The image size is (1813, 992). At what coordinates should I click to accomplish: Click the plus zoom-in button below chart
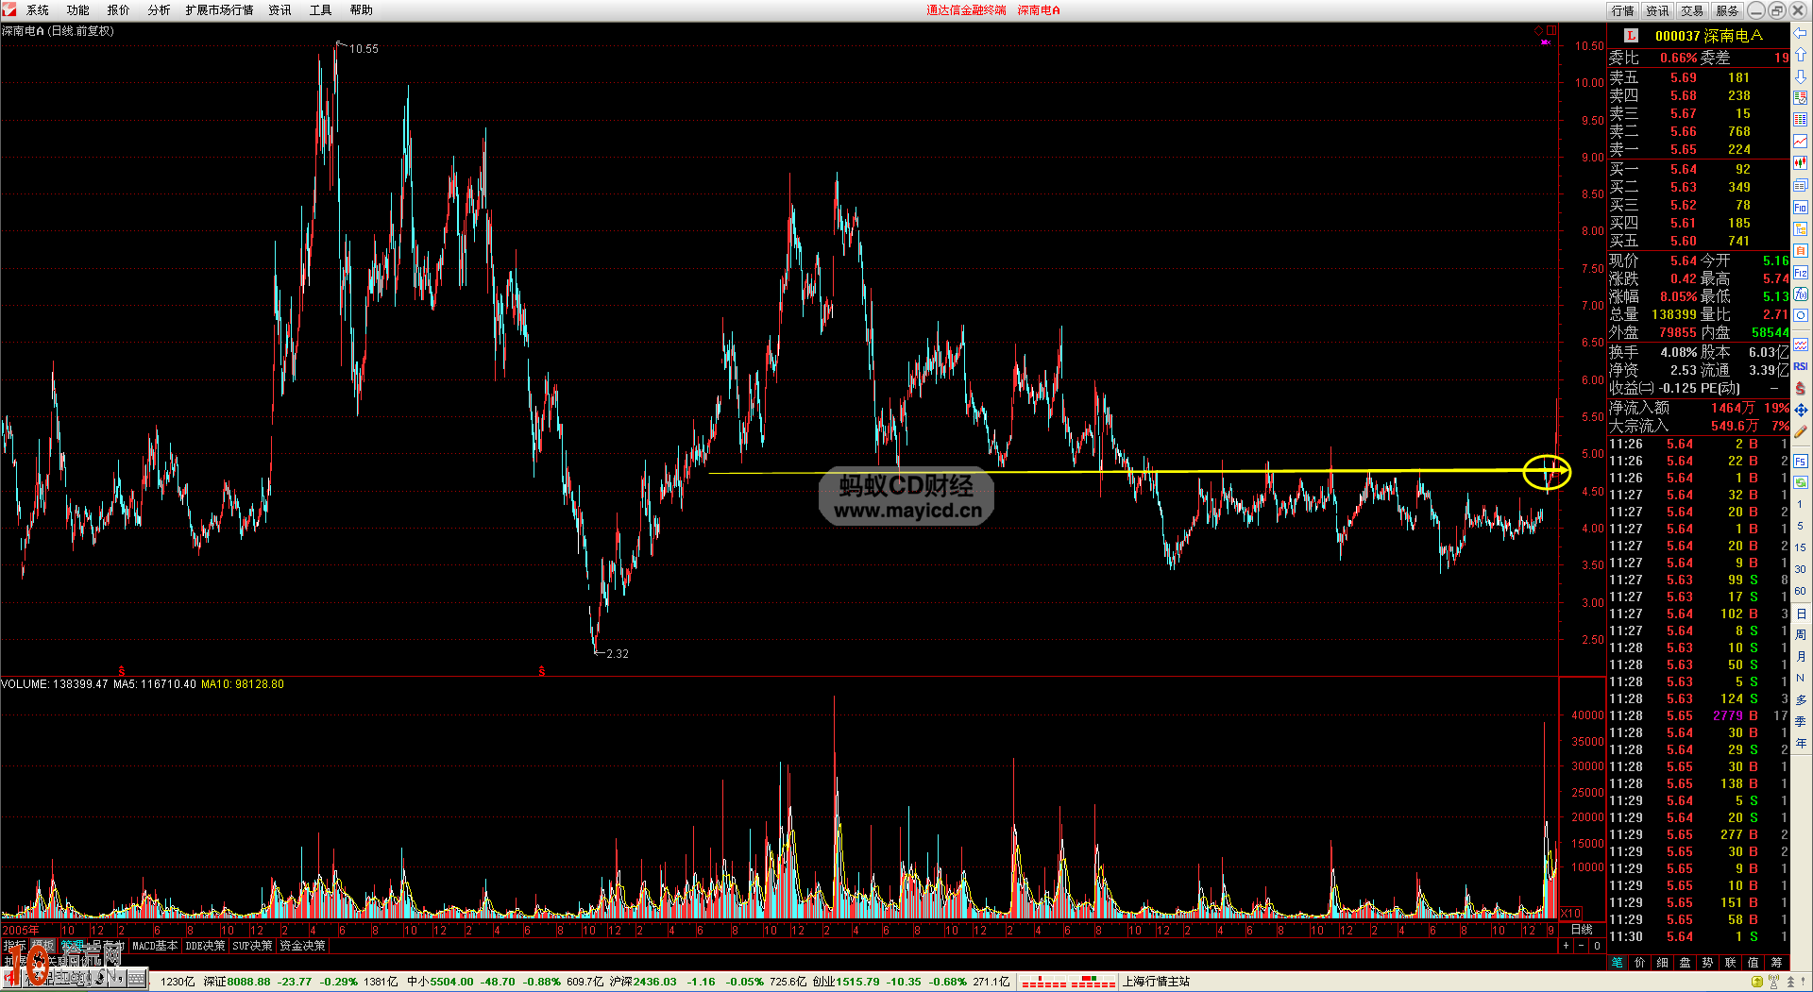(x=1567, y=946)
